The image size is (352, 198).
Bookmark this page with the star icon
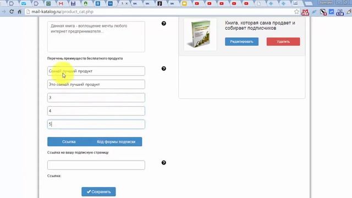(x=296, y=12)
